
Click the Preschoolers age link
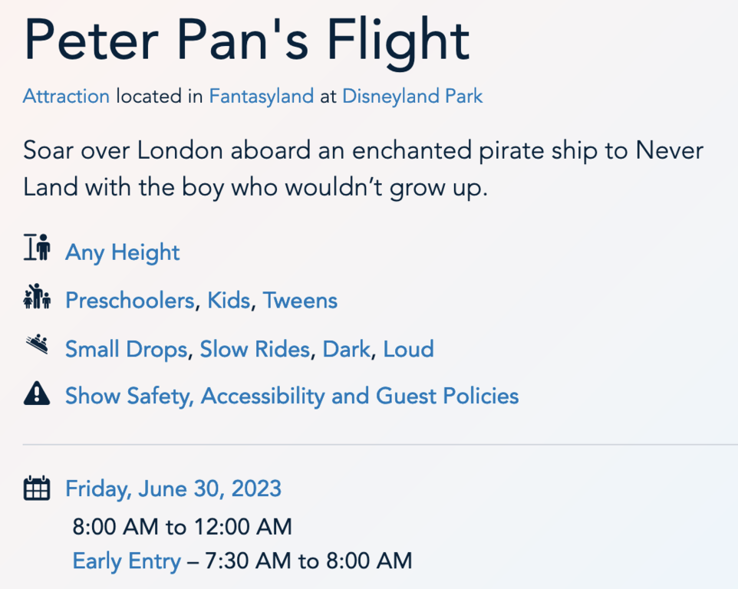tap(130, 301)
